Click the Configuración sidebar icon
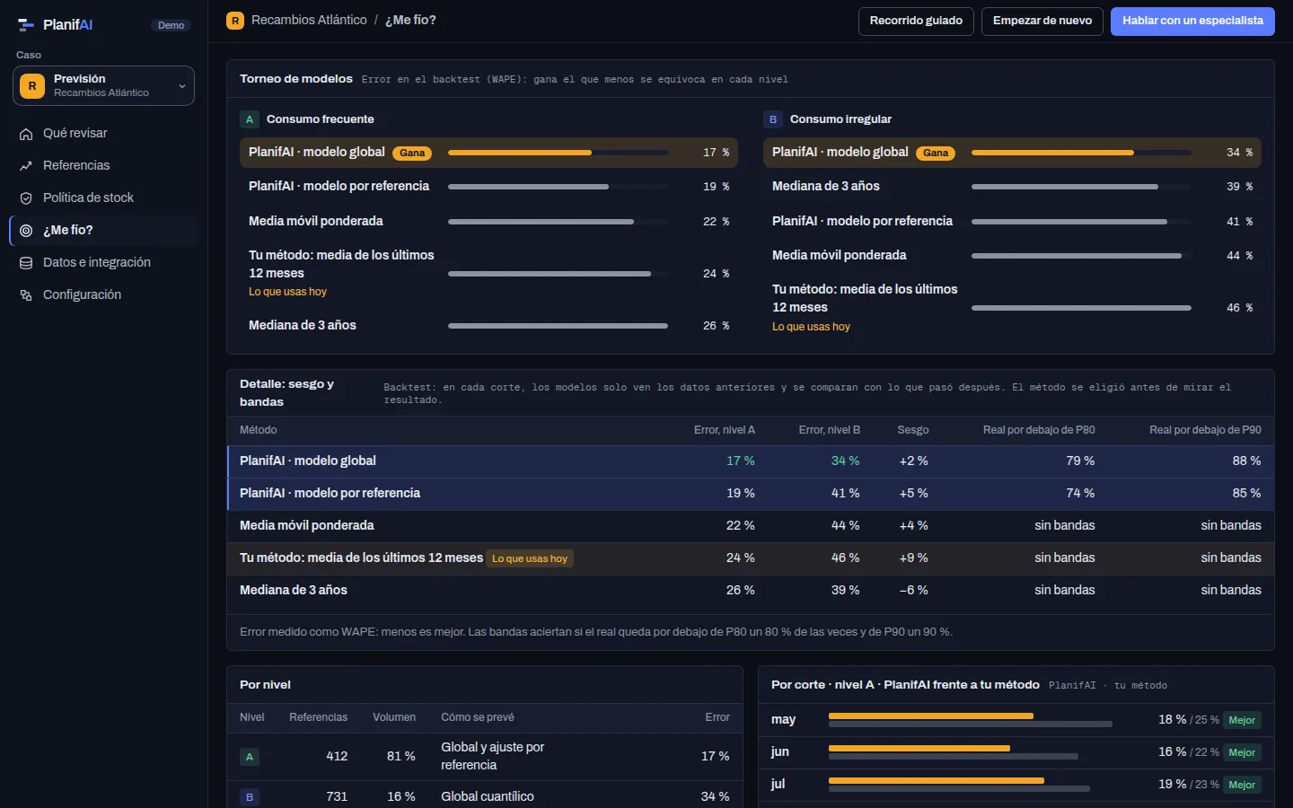Viewport: 1293px width, 808px height. coord(26,295)
